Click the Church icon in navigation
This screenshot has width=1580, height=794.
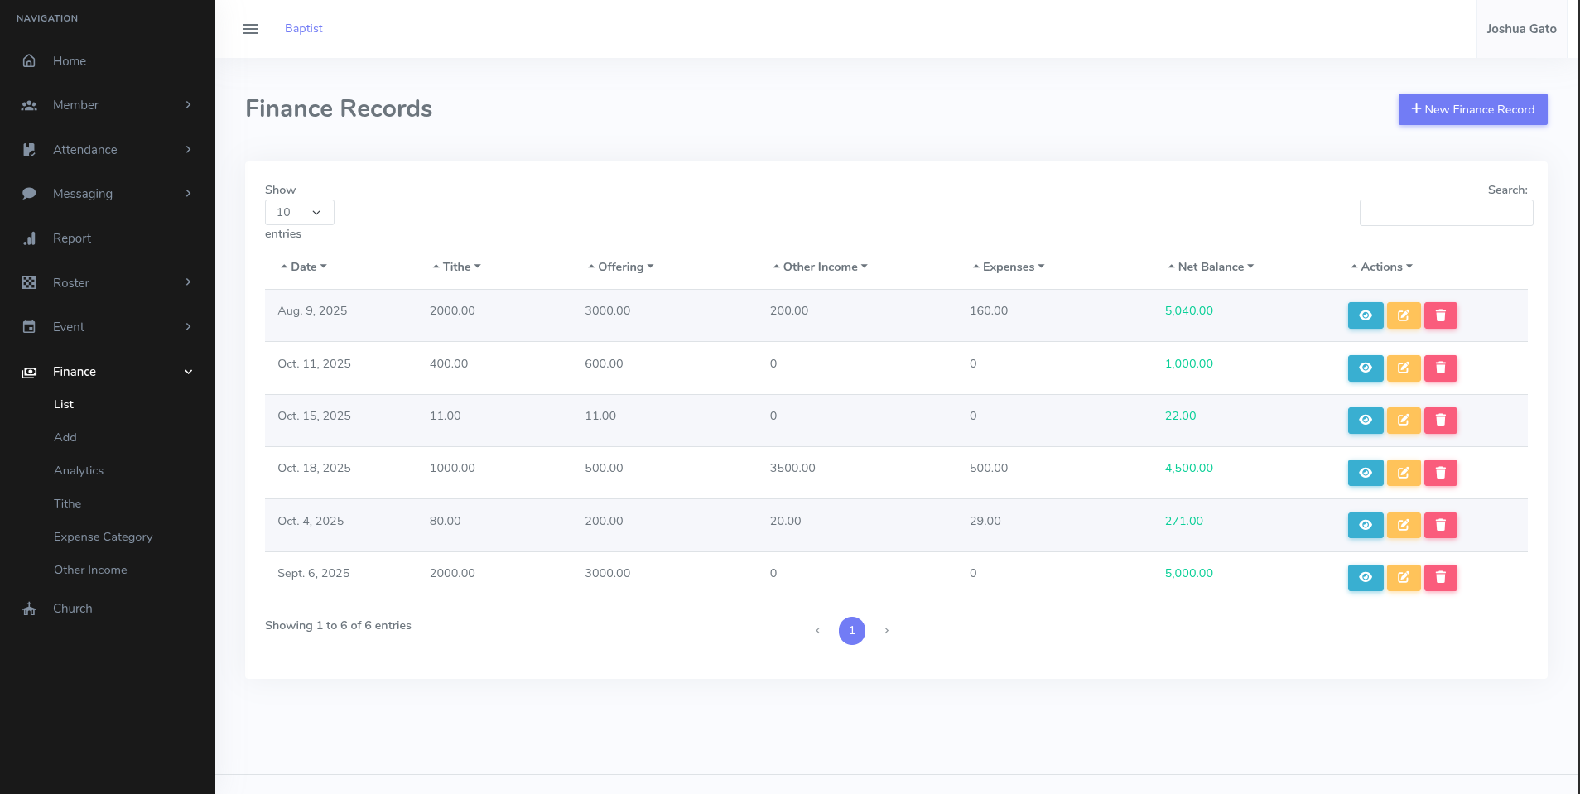pyautogui.click(x=29, y=609)
